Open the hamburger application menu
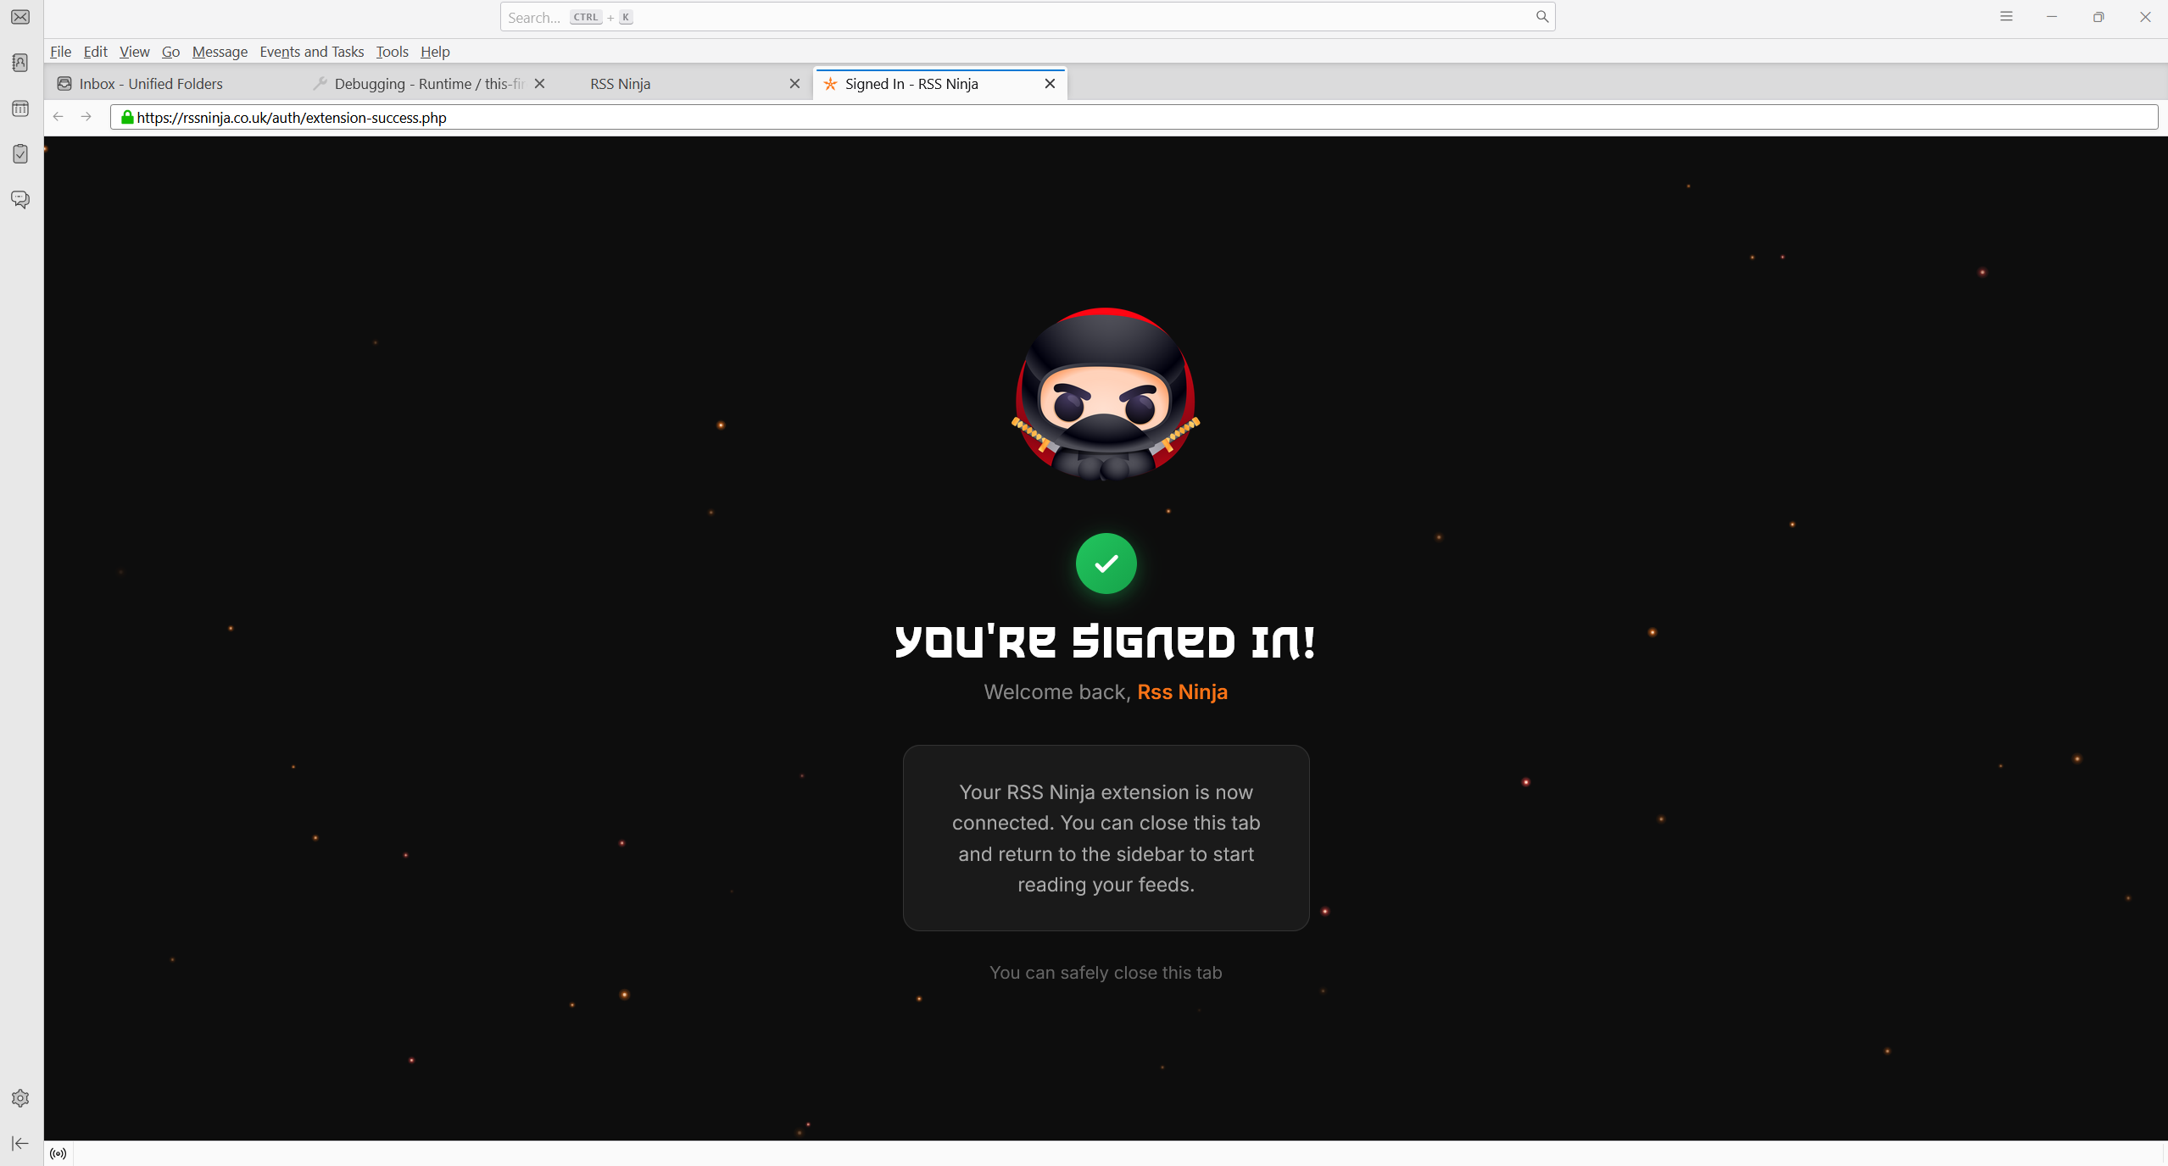 click(2006, 17)
